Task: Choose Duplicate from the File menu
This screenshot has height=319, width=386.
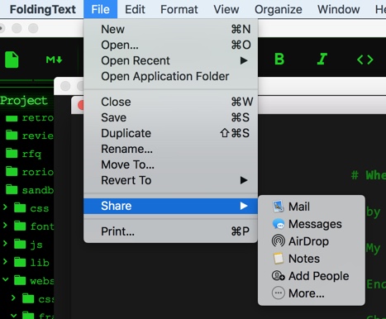Action: point(170,133)
